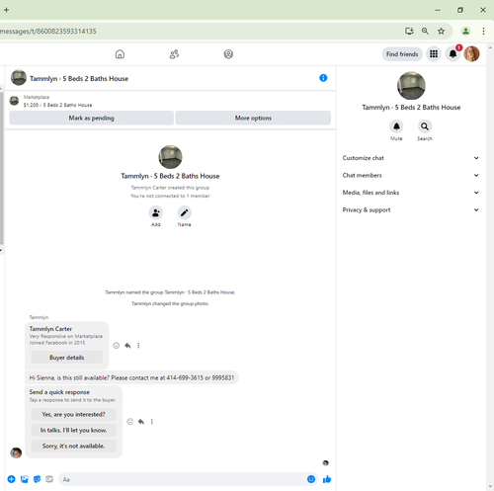Open the Friends icon in top navigation
This screenshot has width=494, height=491.
click(x=174, y=54)
